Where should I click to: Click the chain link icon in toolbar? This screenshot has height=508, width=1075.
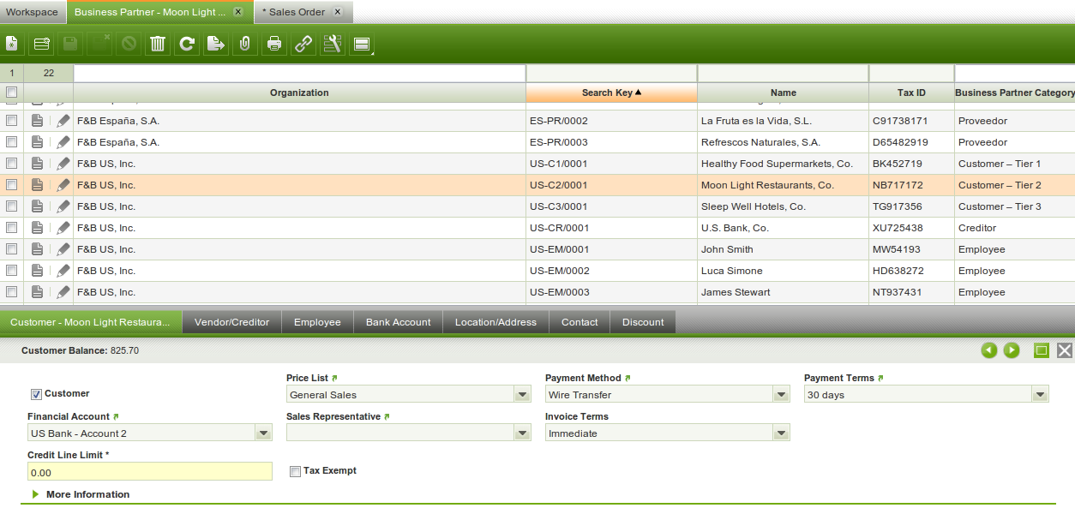click(303, 44)
